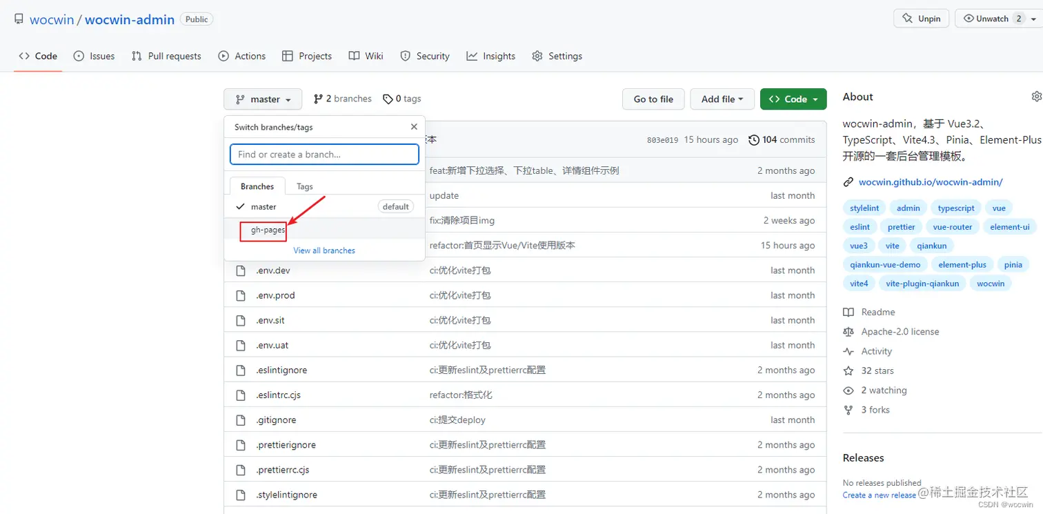Click the file icon beside .env.sit
Viewport: 1043px width, 514px height.
pos(241,320)
